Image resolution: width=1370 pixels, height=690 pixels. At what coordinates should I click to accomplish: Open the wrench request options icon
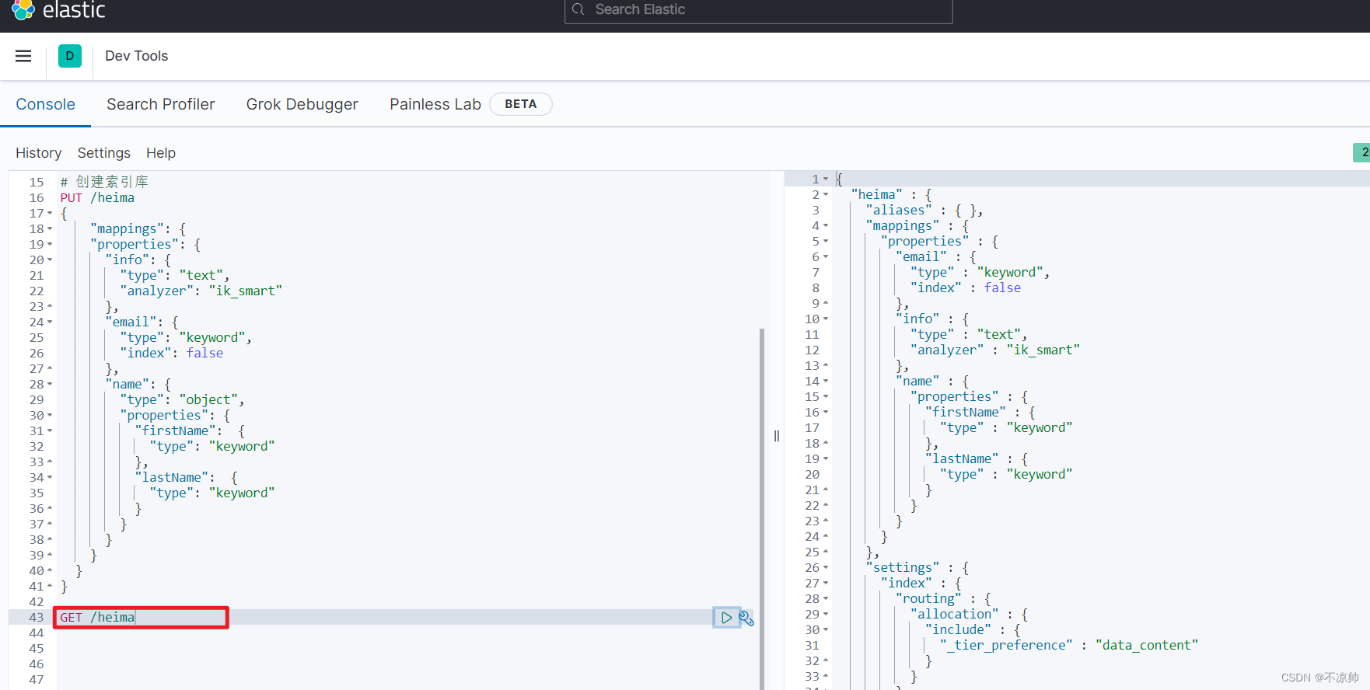[746, 619]
